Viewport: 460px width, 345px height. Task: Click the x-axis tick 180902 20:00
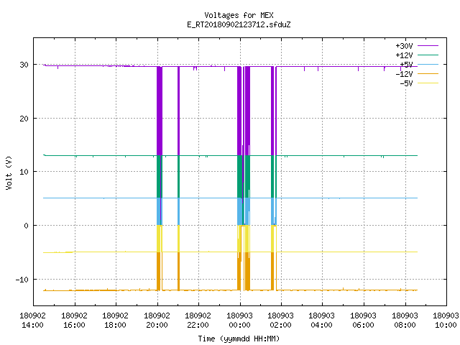(157, 320)
